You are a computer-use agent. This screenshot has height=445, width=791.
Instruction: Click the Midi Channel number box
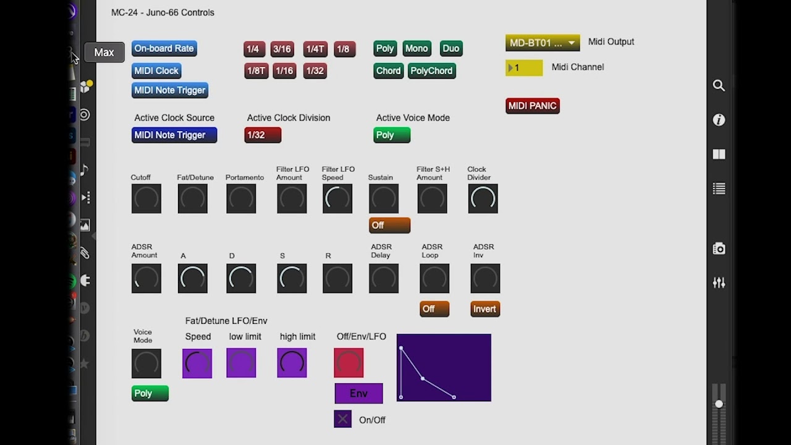(524, 67)
